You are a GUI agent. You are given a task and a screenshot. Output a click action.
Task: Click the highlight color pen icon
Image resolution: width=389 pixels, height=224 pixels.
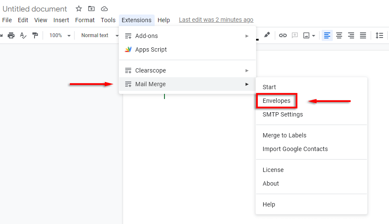(267, 35)
